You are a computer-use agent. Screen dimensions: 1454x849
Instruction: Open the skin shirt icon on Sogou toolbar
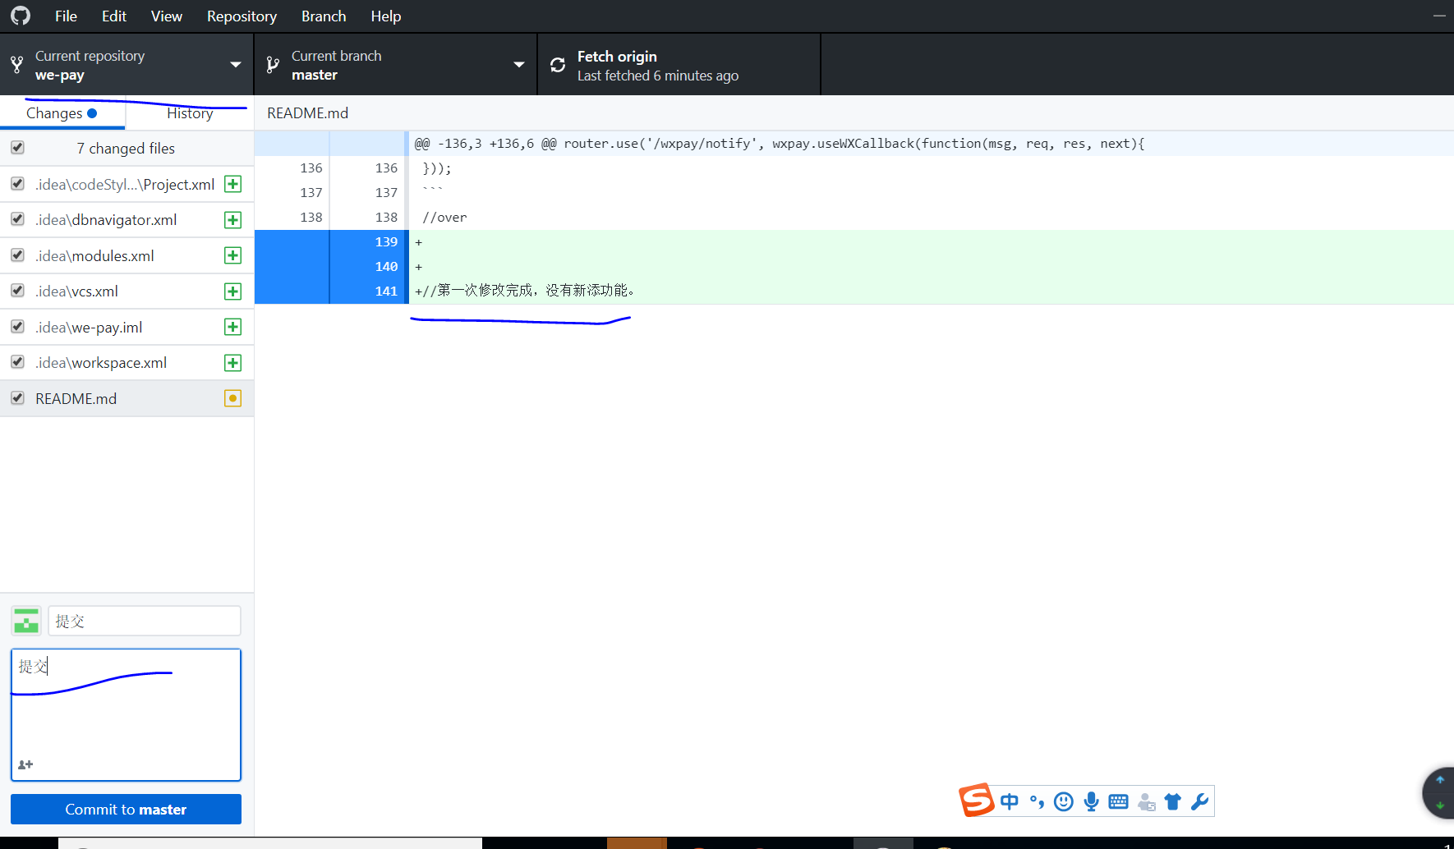(x=1173, y=801)
